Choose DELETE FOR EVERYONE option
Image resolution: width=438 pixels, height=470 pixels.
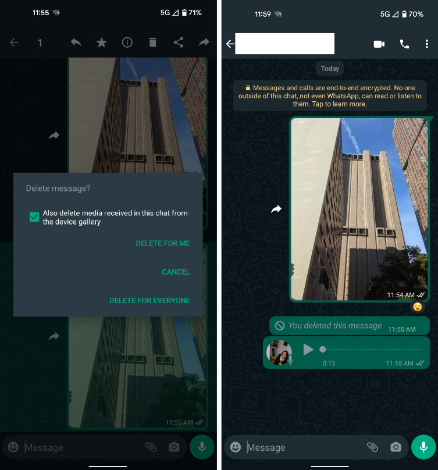pyautogui.click(x=149, y=300)
